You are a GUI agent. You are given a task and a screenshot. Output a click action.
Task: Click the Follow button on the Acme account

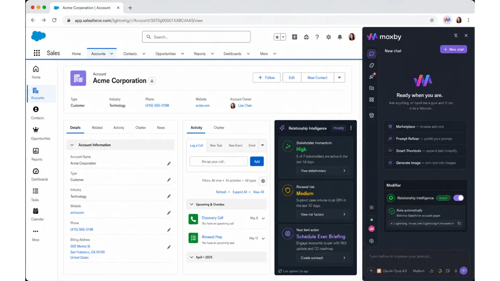click(x=266, y=78)
